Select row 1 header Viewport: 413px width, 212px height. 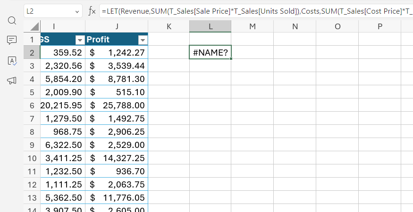click(32, 40)
